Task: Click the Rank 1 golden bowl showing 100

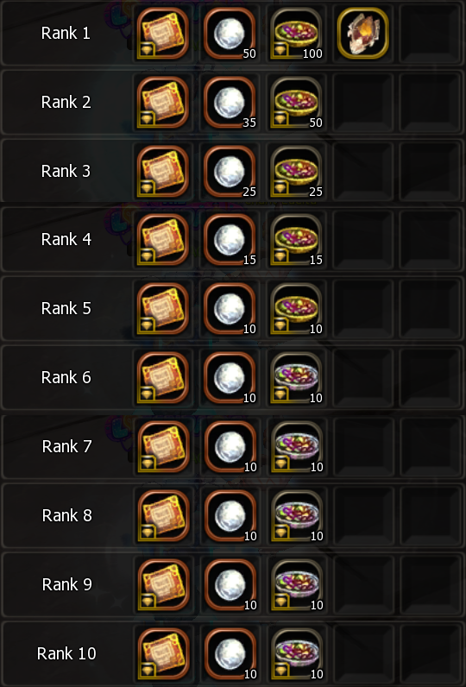Action: click(x=297, y=34)
